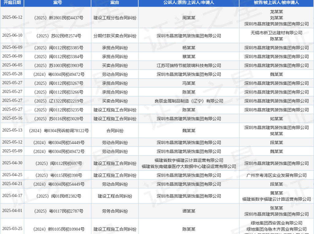Select case number (2025)苏02民终2574号
Screen dimensions: 314x234
(58, 36)
